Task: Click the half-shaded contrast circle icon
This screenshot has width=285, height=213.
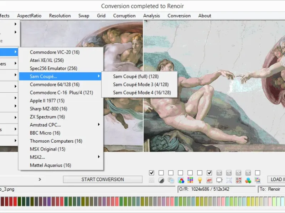Action: (161, 180)
